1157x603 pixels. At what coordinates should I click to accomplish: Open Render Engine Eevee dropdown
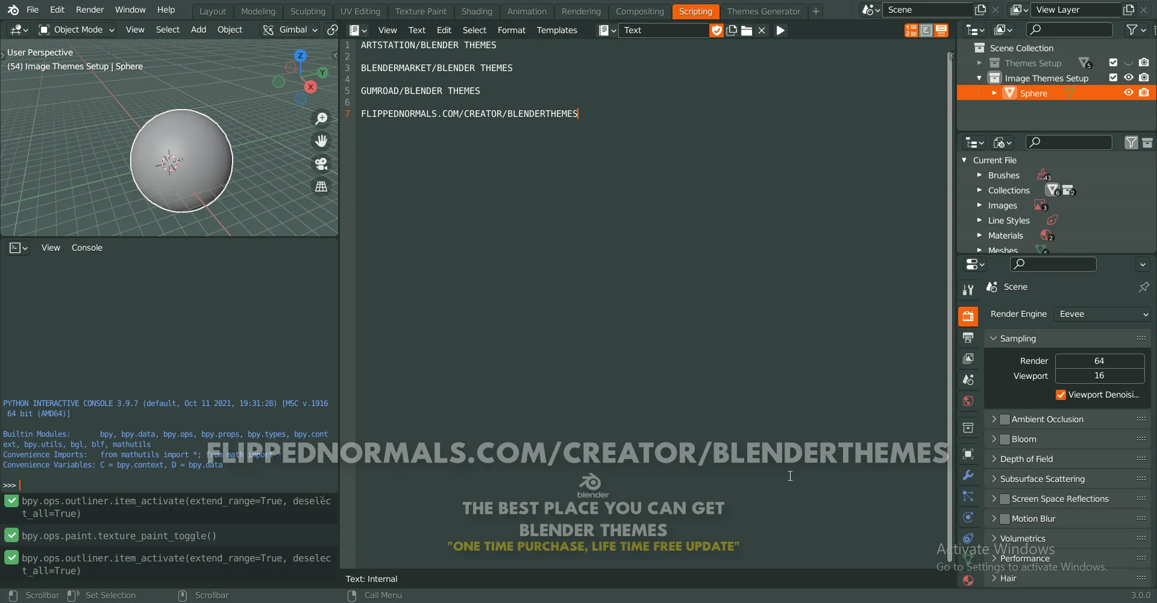(x=1102, y=314)
